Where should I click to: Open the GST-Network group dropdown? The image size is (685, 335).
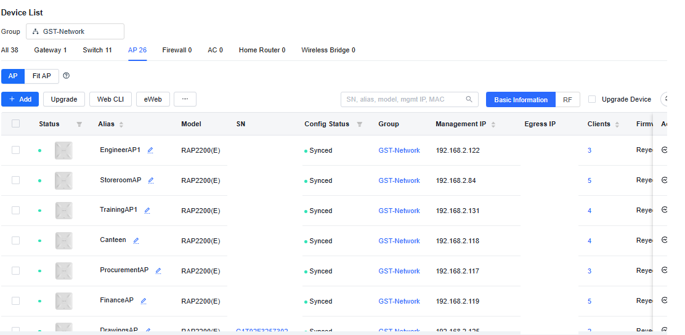click(75, 31)
